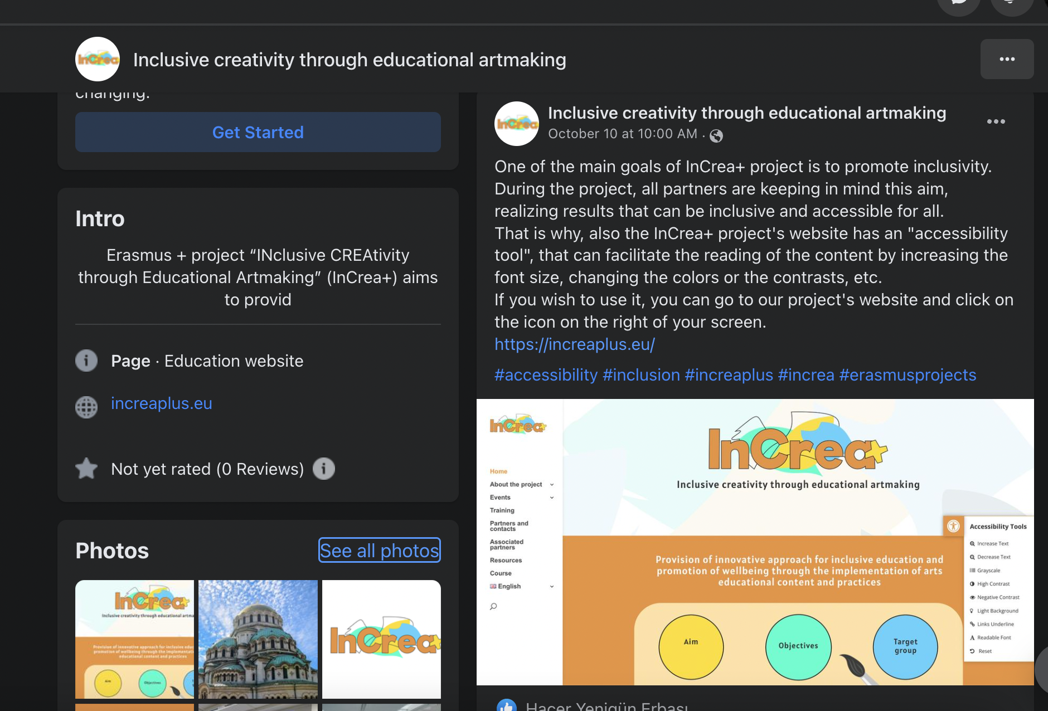Click Hacer Yenigün Erbası reactor name
The image size is (1048, 711).
click(607, 705)
